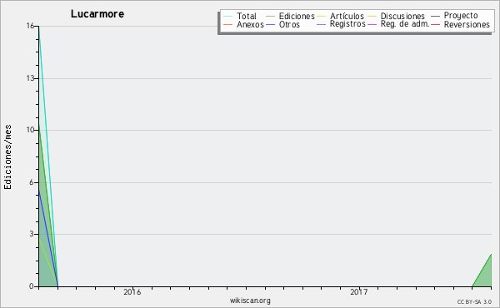This screenshot has width=500, height=308.
Task: Click the 13 y-axis value
Action: 30,78
